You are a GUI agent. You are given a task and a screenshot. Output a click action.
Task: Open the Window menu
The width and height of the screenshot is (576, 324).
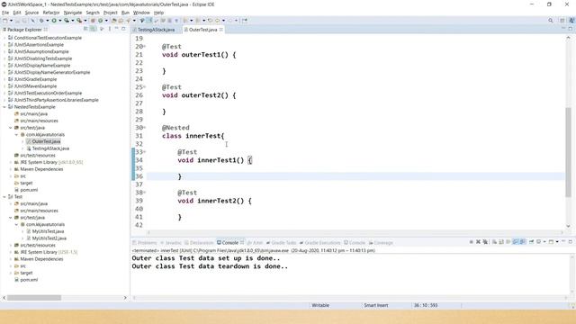pyautogui.click(x=141, y=13)
